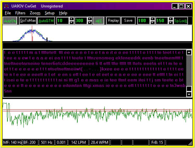Toggle the Sp.Lock speed lock button
The width and height of the screenshot is (195, 148).
[x=181, y=21]
